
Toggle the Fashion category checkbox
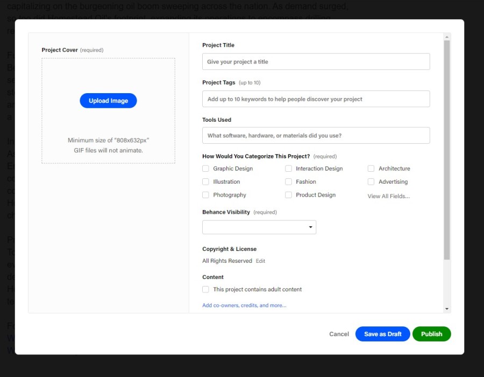288,182
